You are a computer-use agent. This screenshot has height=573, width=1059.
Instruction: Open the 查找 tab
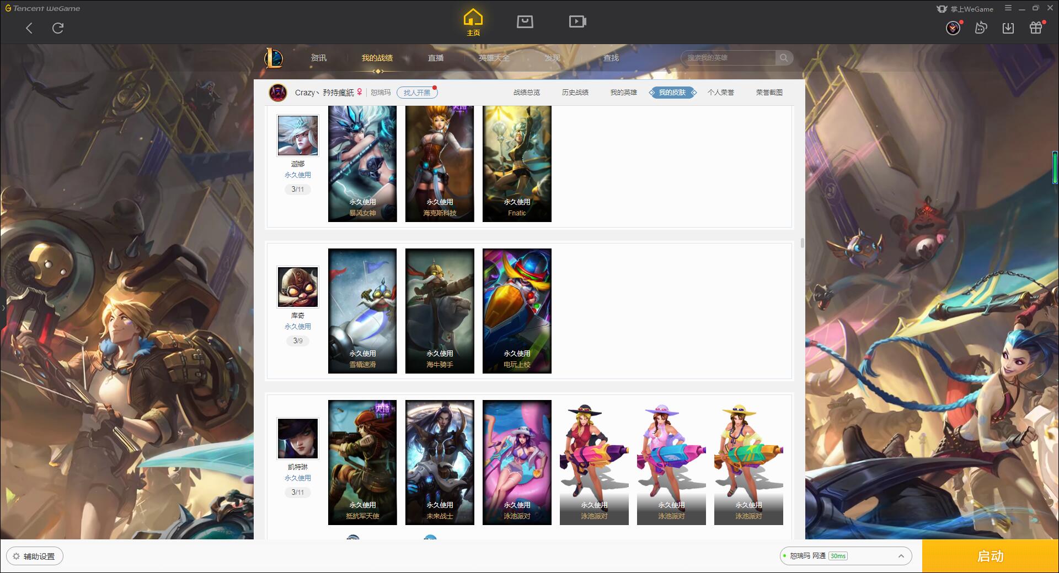pyautogui.click(x=611, y=58)
